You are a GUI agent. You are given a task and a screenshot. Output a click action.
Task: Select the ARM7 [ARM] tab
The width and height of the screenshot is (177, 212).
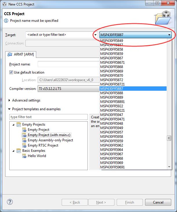click(21, 54)
